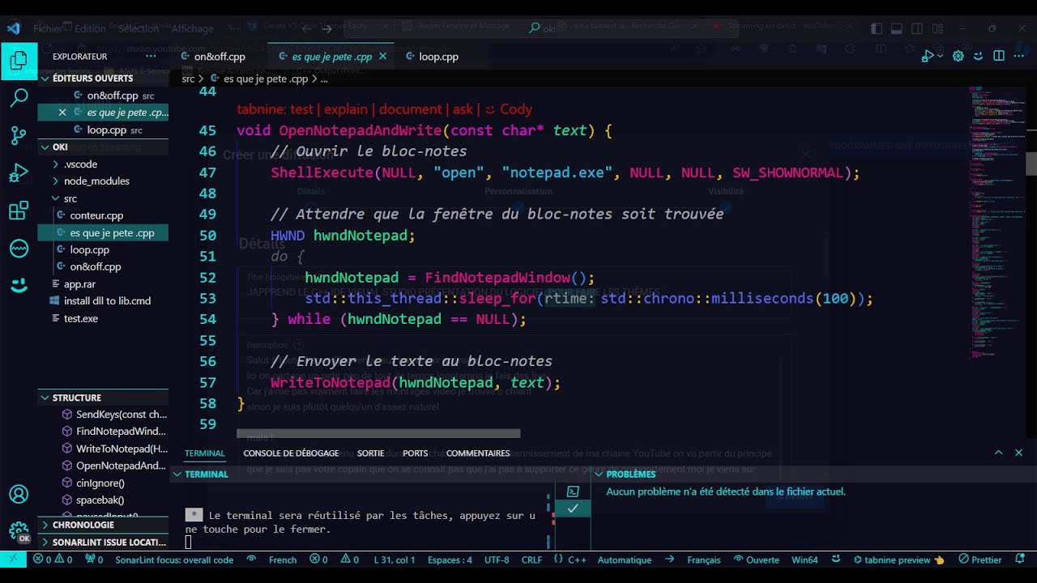Open the Extensions view

click(19, 211)
